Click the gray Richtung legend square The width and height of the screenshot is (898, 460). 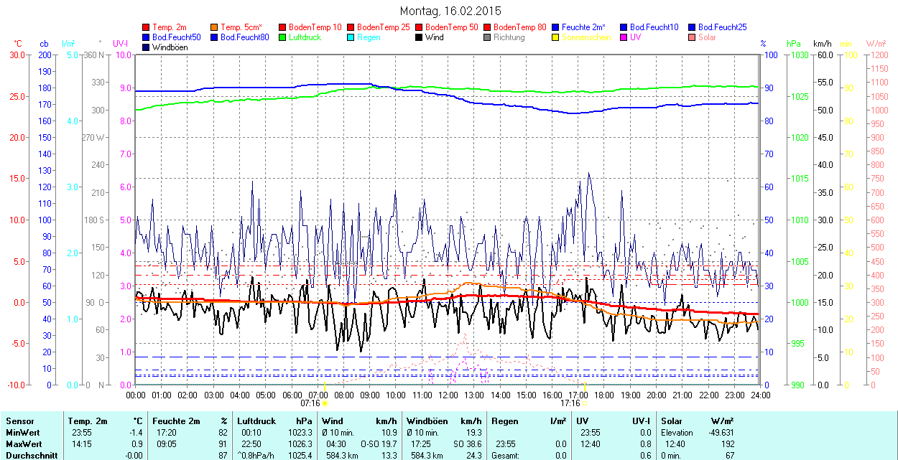tap(488, 37)
